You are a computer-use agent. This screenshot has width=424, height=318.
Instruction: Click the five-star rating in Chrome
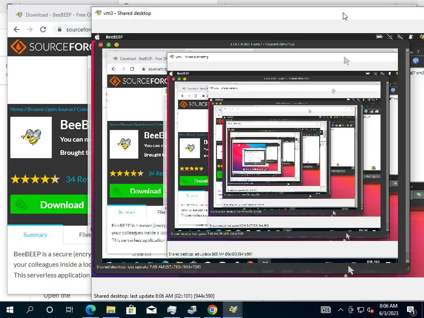click(35, 179)
